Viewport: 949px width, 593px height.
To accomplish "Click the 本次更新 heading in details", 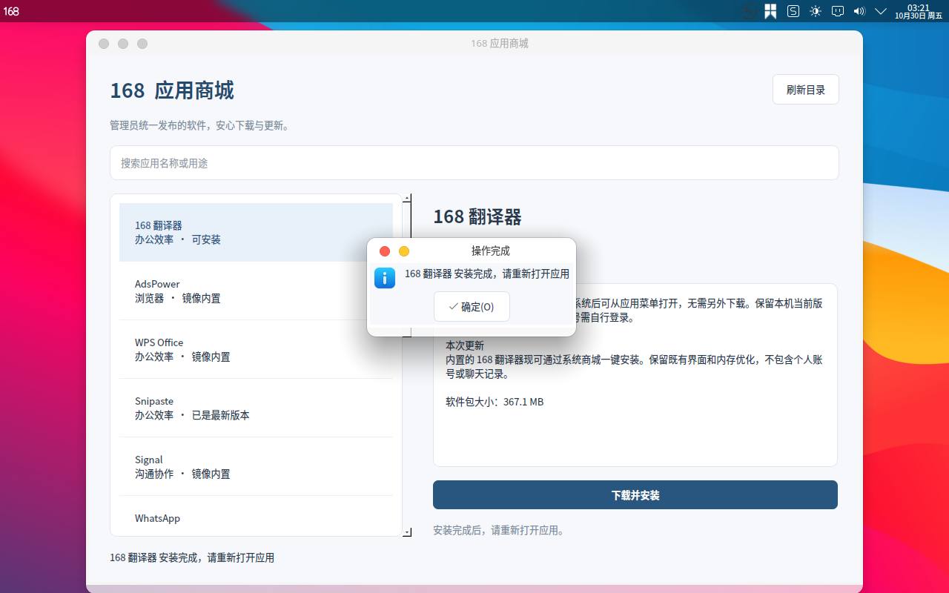I will pos(465,345).
